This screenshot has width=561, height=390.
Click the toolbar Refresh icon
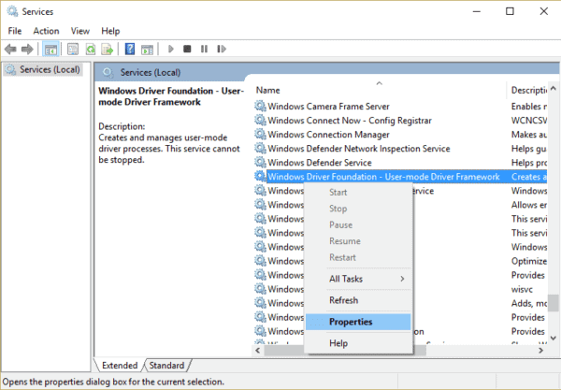tap(91, 49)
